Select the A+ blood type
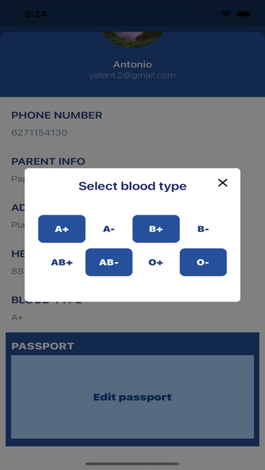Viewport: 265px width, 470px height. 62,229
